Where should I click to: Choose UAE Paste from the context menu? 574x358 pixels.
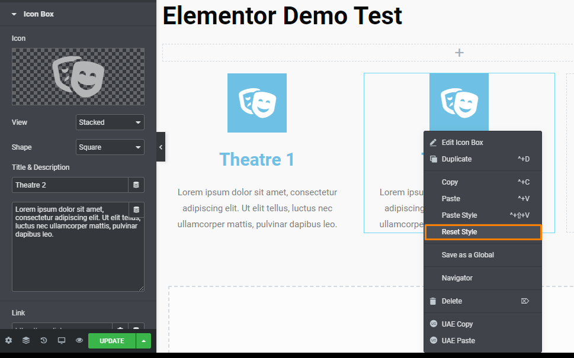click(483, 340)
